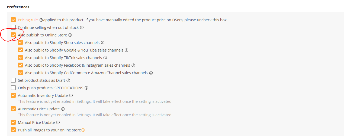This screenshot has width=344, height=136.
Task: Click info icon after Also publish to Online Store
Action: click(70, 35)
